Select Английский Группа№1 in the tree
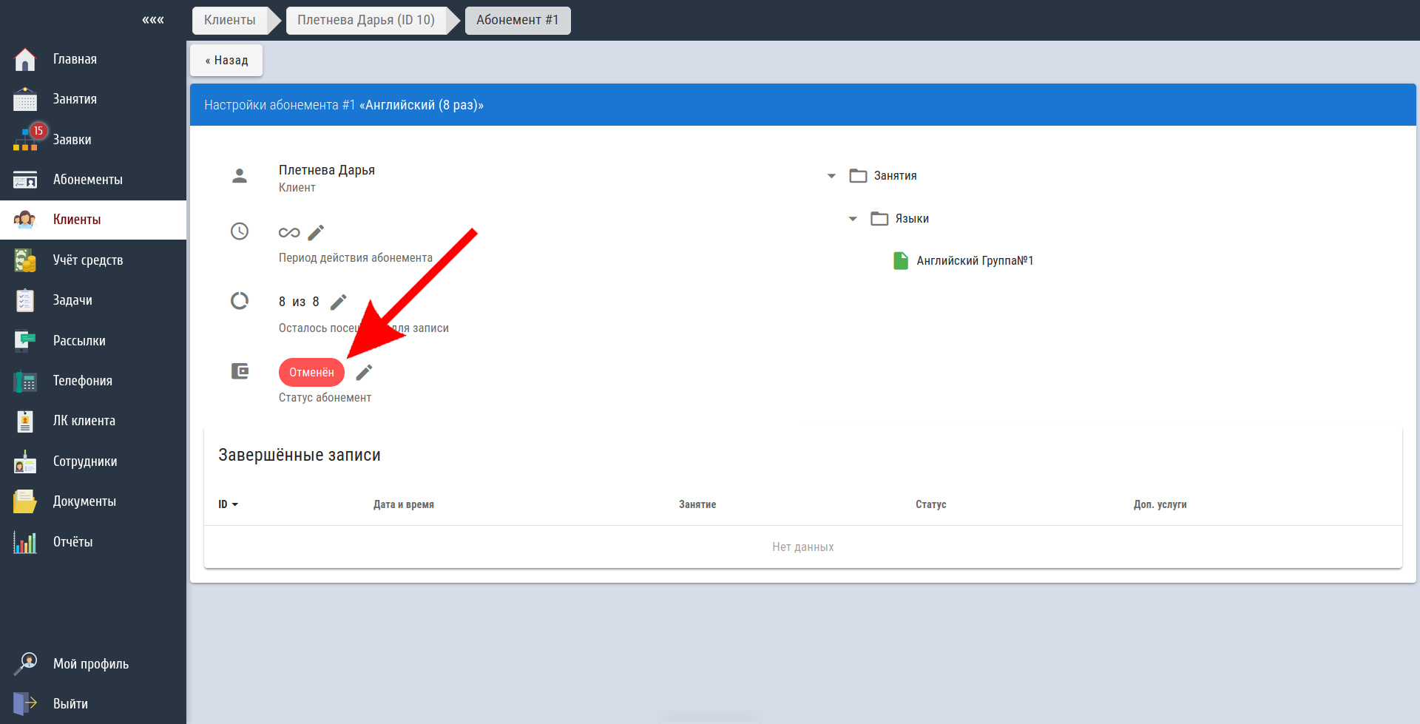This screenshot has height=724, width=1420. point(975,261)
